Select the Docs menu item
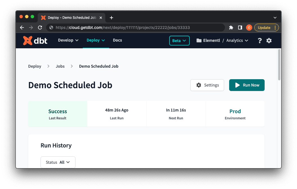 click(117, 40)
